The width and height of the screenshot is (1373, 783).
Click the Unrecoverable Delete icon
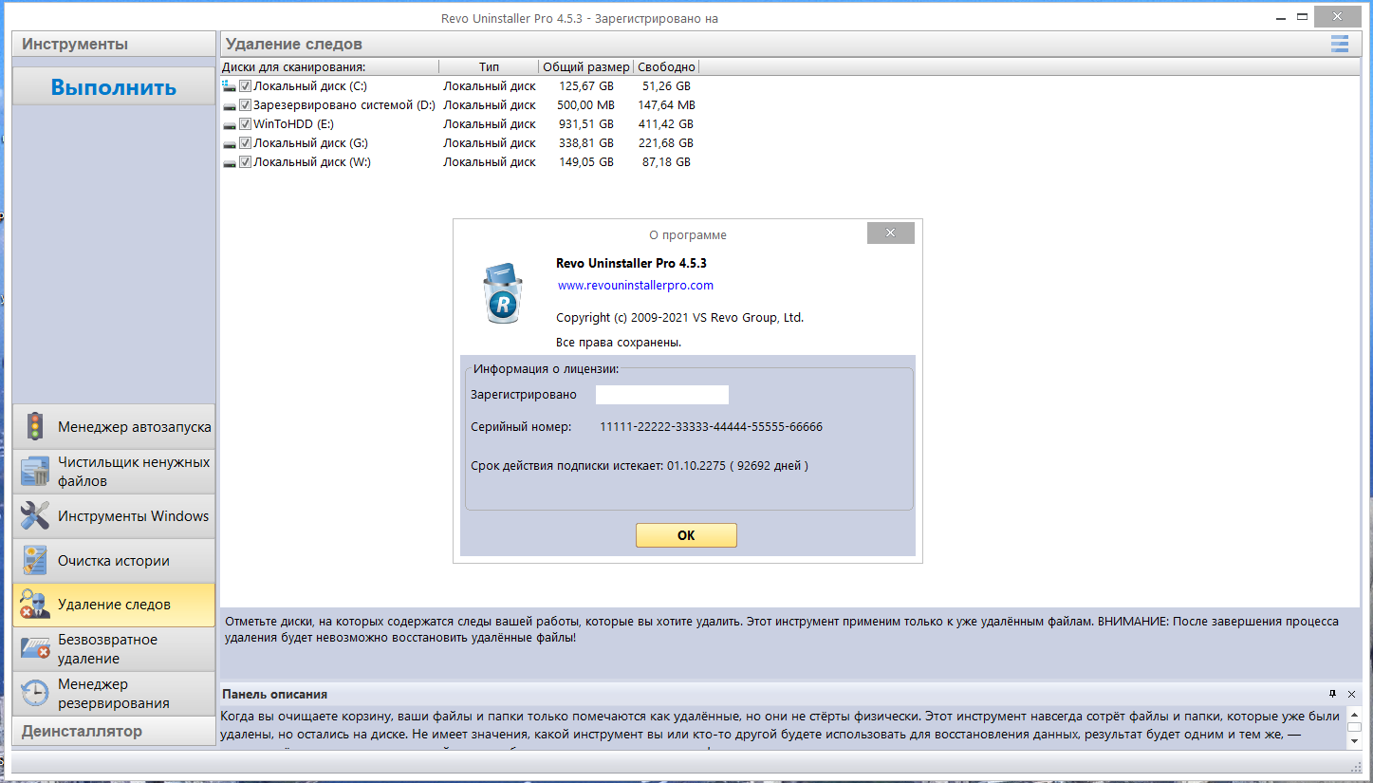[35, 648]
